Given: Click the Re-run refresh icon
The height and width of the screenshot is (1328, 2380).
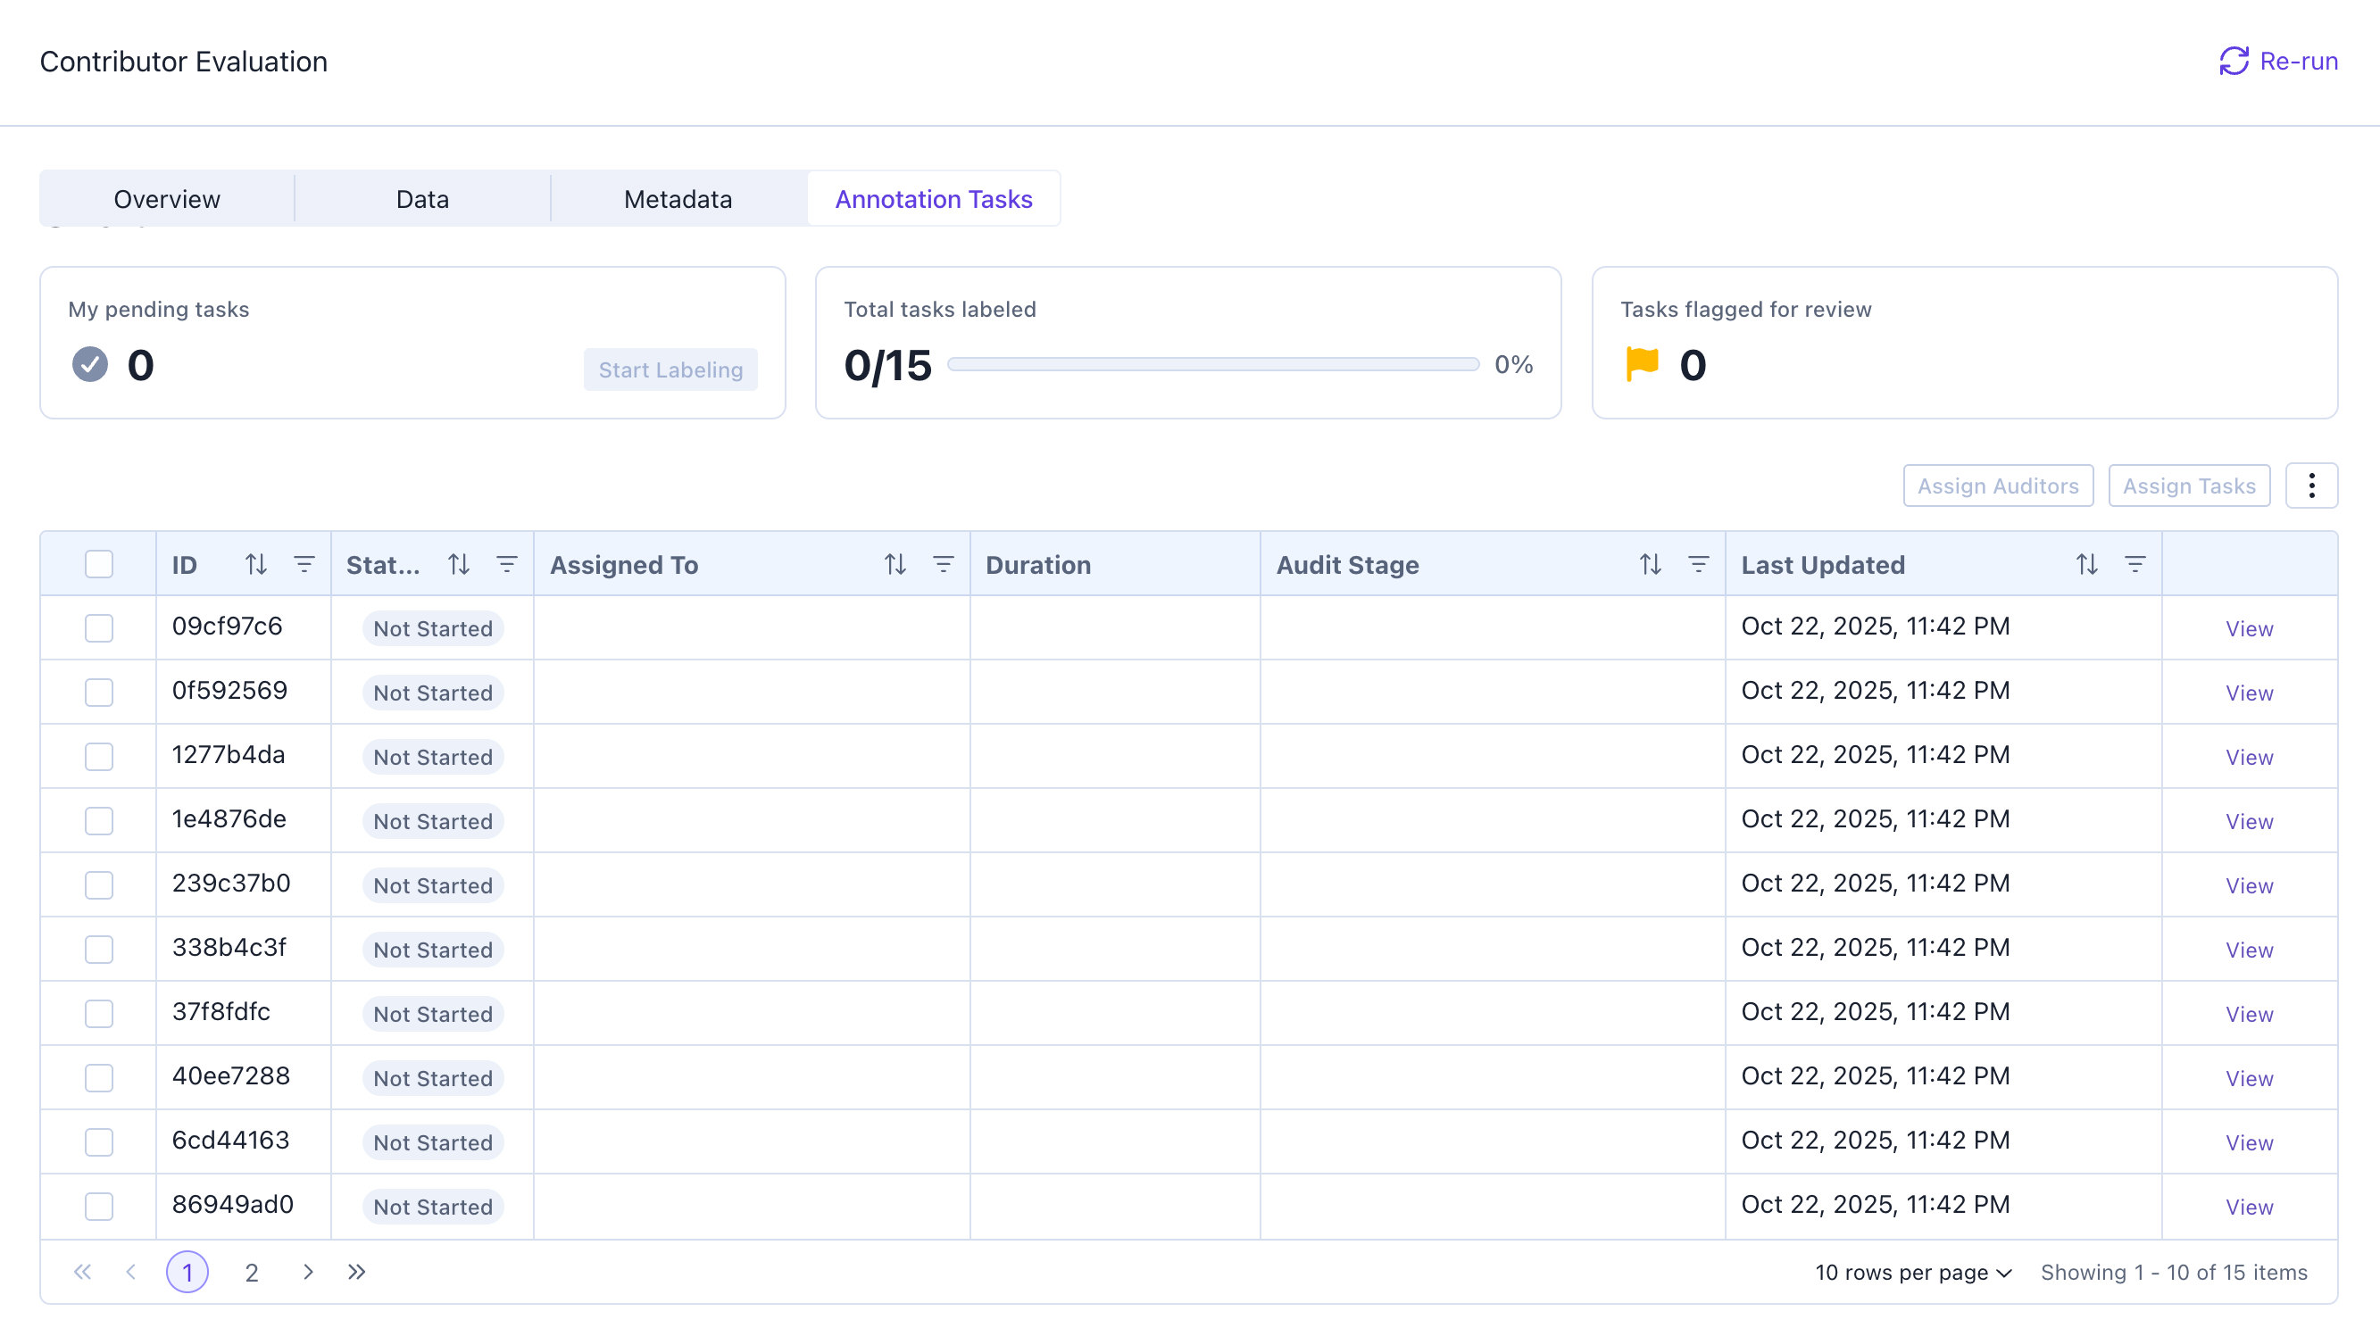Looking at the screenshot, I should coord(2233,61).
